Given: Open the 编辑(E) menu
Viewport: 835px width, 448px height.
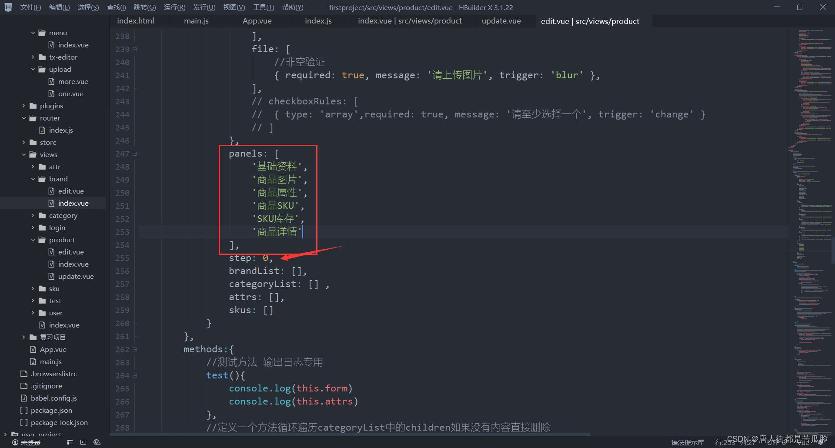Looking at the screenshot, I should (x=59, y=7).
